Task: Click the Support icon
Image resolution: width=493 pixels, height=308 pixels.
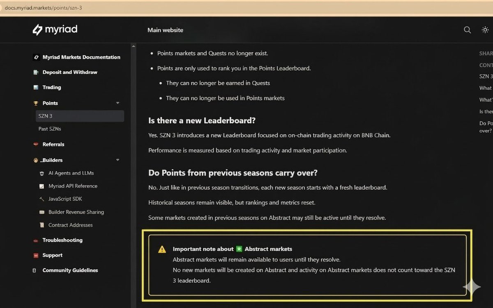Action: pos(36,256)
